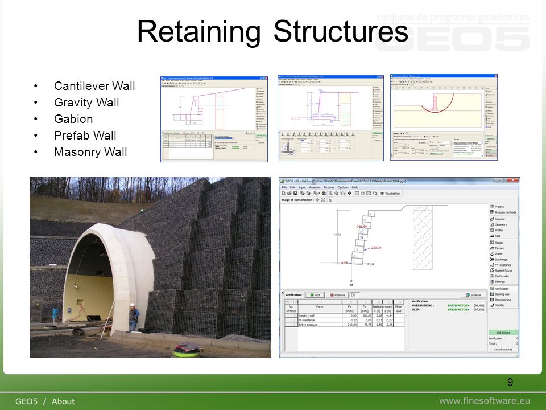The height and width of the screenshot is (410, 546).
Task: Click the Remove verification button
Action: 337,295
